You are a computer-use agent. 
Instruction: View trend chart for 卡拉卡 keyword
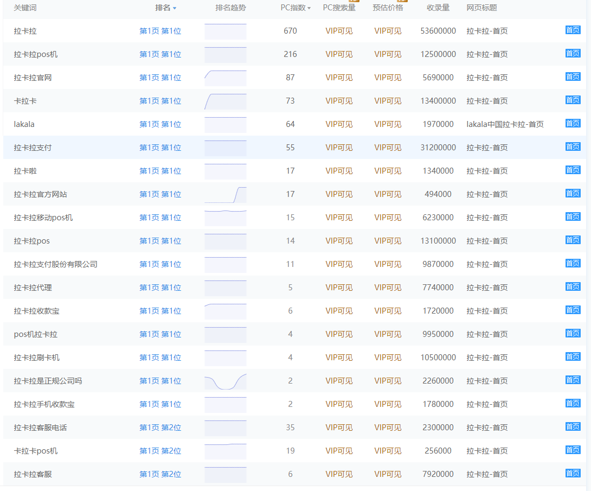tap(226, 101)
